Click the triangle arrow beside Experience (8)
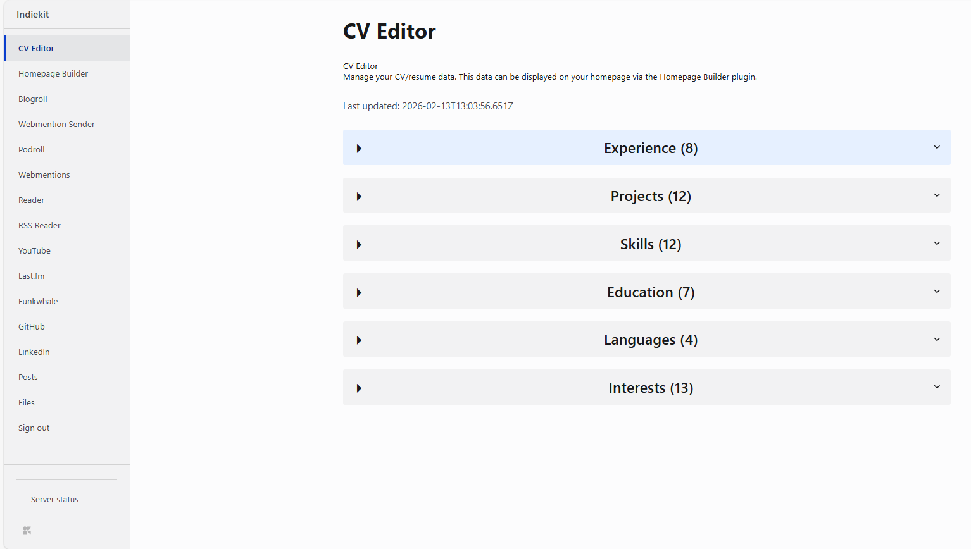 pos(359,149)
